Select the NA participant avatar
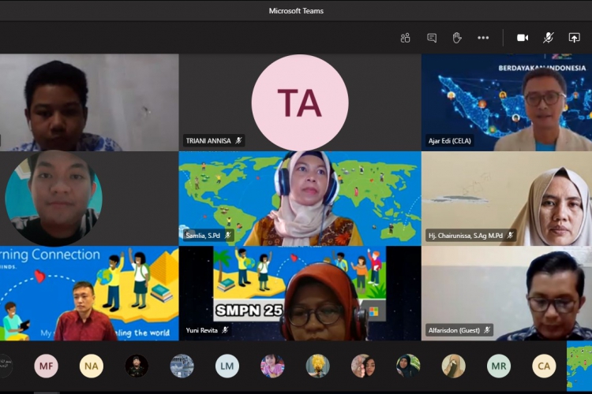The height and width of the screenshot is (394, 592). [92, 366]
